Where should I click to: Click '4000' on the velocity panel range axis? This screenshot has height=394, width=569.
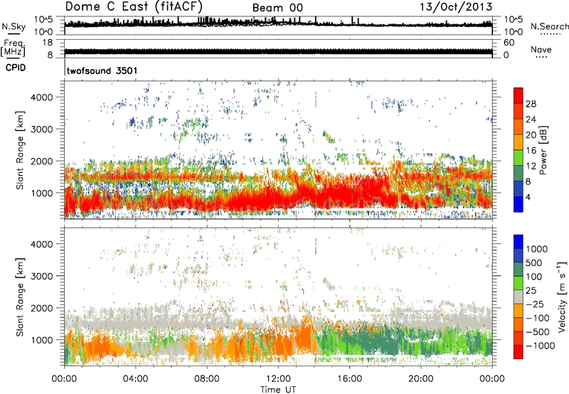click(41, 244)
